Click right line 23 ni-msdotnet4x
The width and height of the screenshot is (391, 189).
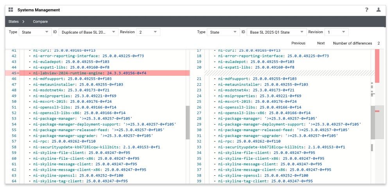click(x=256, y=90)
